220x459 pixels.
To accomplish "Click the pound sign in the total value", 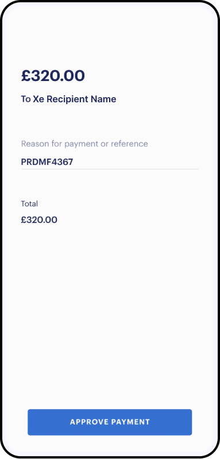I will (x=24, y=220).
